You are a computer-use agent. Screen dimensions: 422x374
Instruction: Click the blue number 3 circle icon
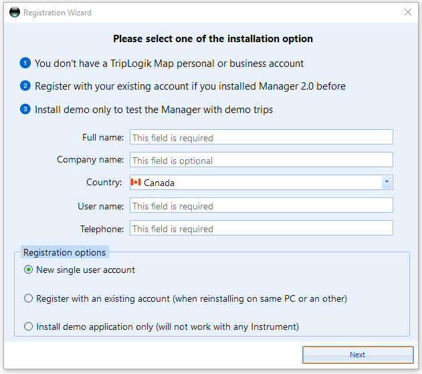point(25,109)
